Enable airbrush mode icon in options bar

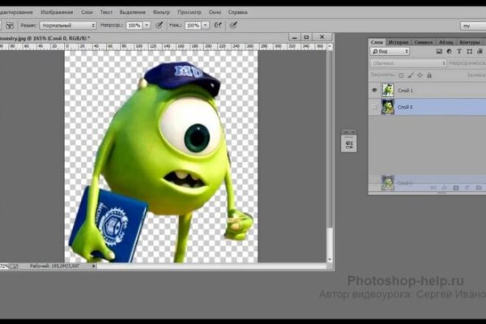217,26
